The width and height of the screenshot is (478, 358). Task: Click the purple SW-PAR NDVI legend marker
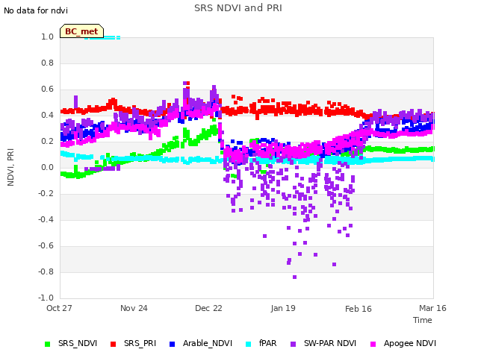293,344
